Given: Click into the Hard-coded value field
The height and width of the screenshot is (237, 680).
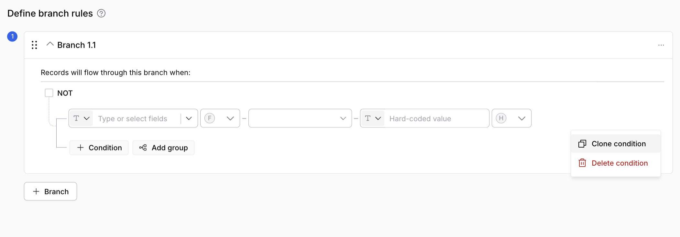Looking at the screenshot, I should click(436, 118).
